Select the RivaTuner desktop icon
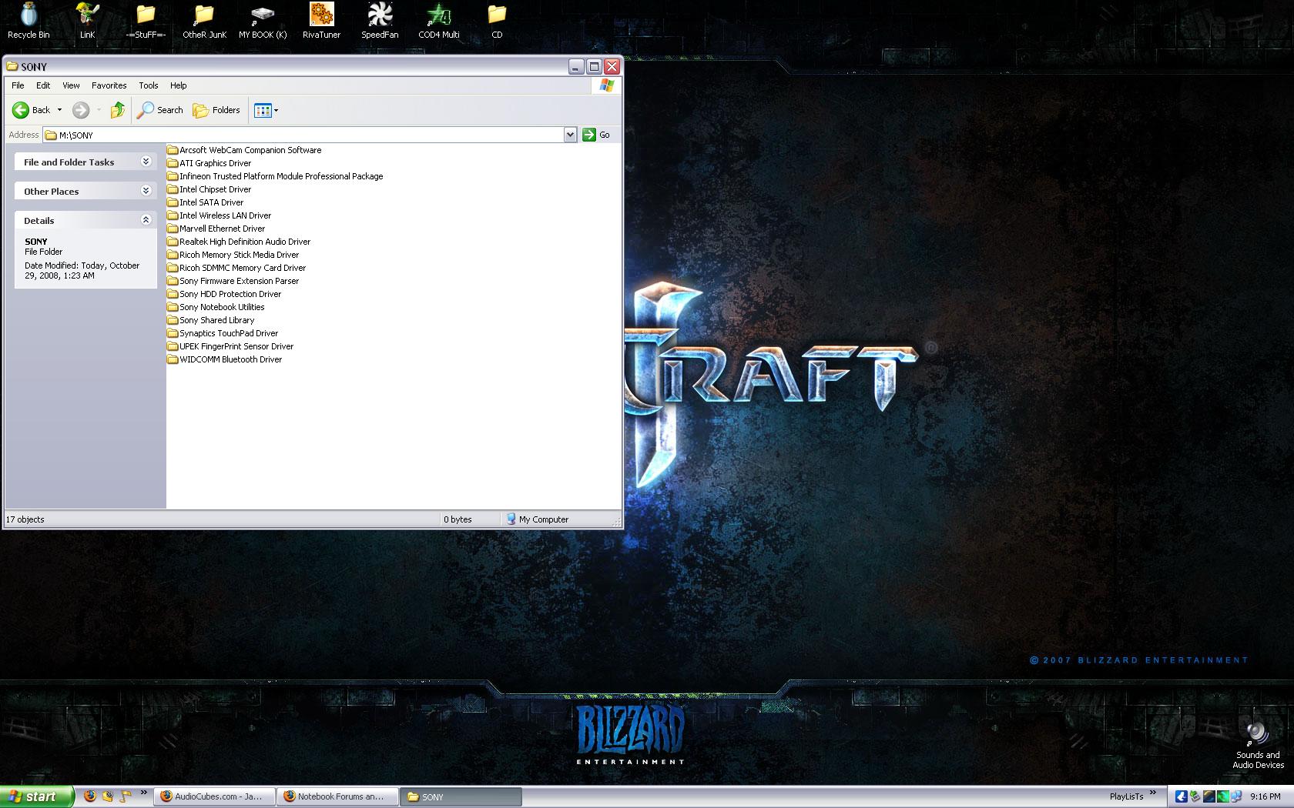 coord(321,22)
